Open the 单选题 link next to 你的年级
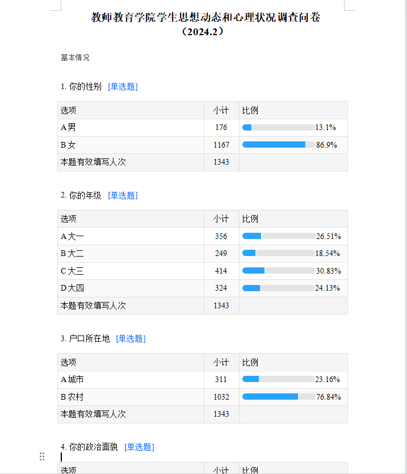The image size is (407, 474). pyautogui.click(x=123, y=196)
